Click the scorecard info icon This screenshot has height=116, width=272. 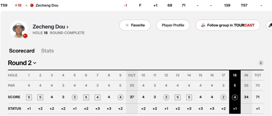(261, 63)
